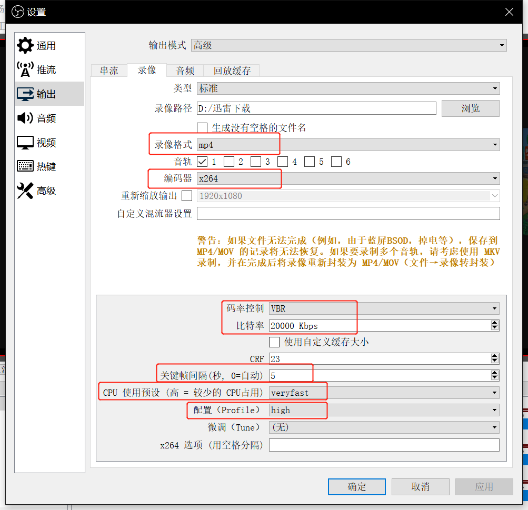
Task: Select the Stream antenna icon
Action: [x=25, y=69]
